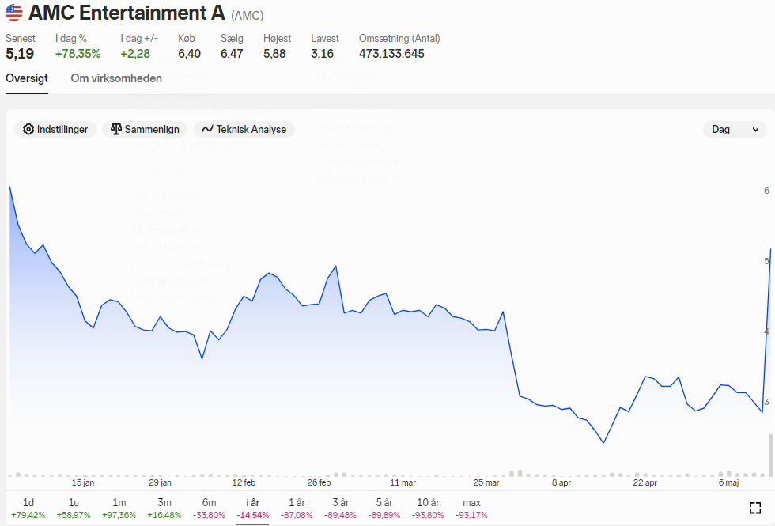The width and height of the screenshot is (775, 526).
Task: Click the trend line icon in Teknisk Analyse
Action: [x=207, y=129]
